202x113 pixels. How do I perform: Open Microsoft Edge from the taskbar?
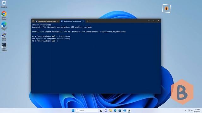[115, 110]
